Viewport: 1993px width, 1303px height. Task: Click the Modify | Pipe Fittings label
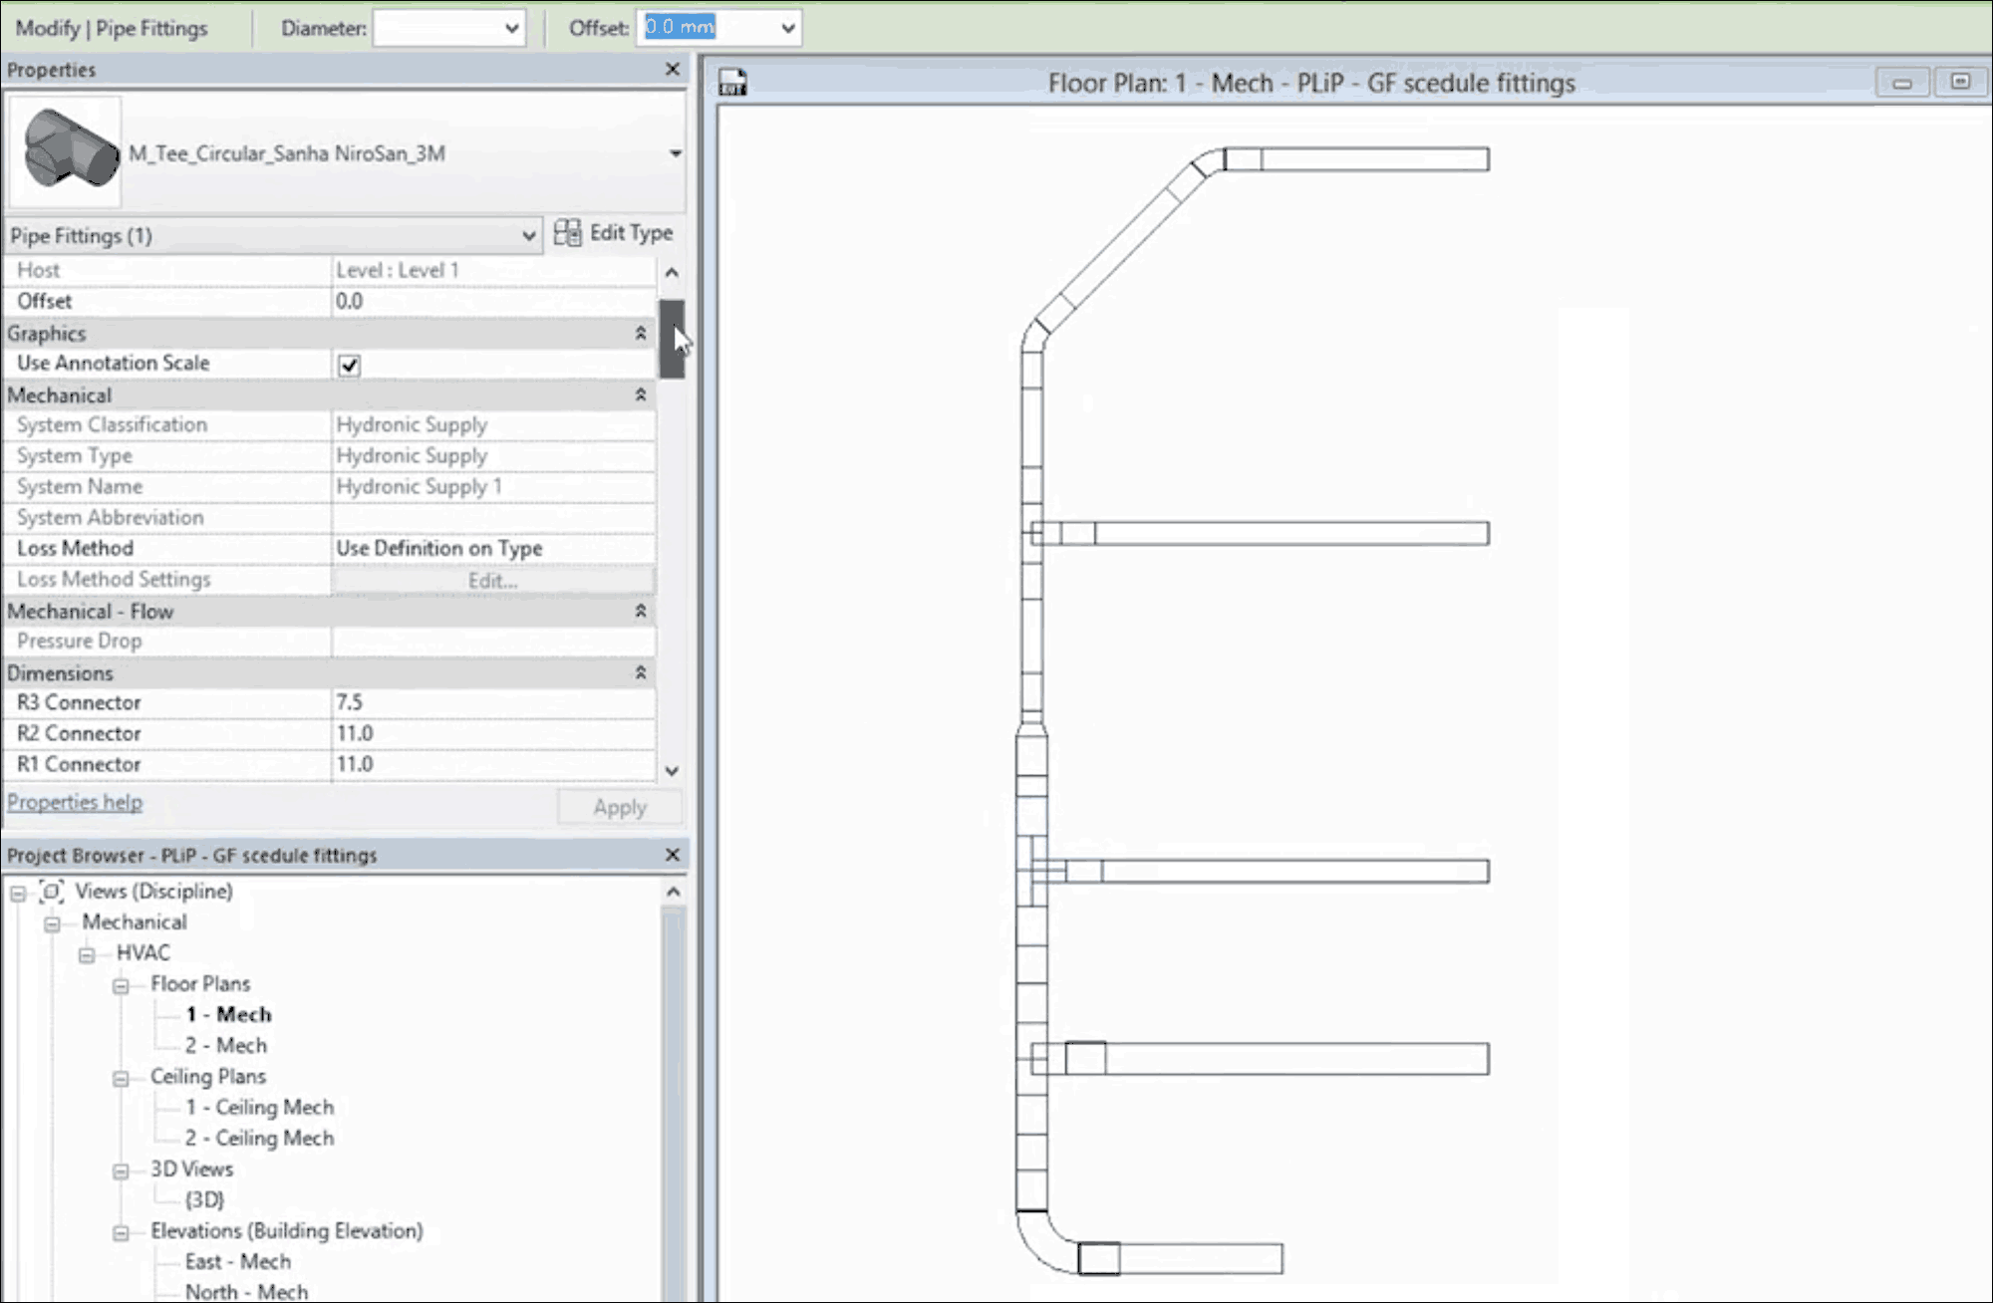coord(112,28)
